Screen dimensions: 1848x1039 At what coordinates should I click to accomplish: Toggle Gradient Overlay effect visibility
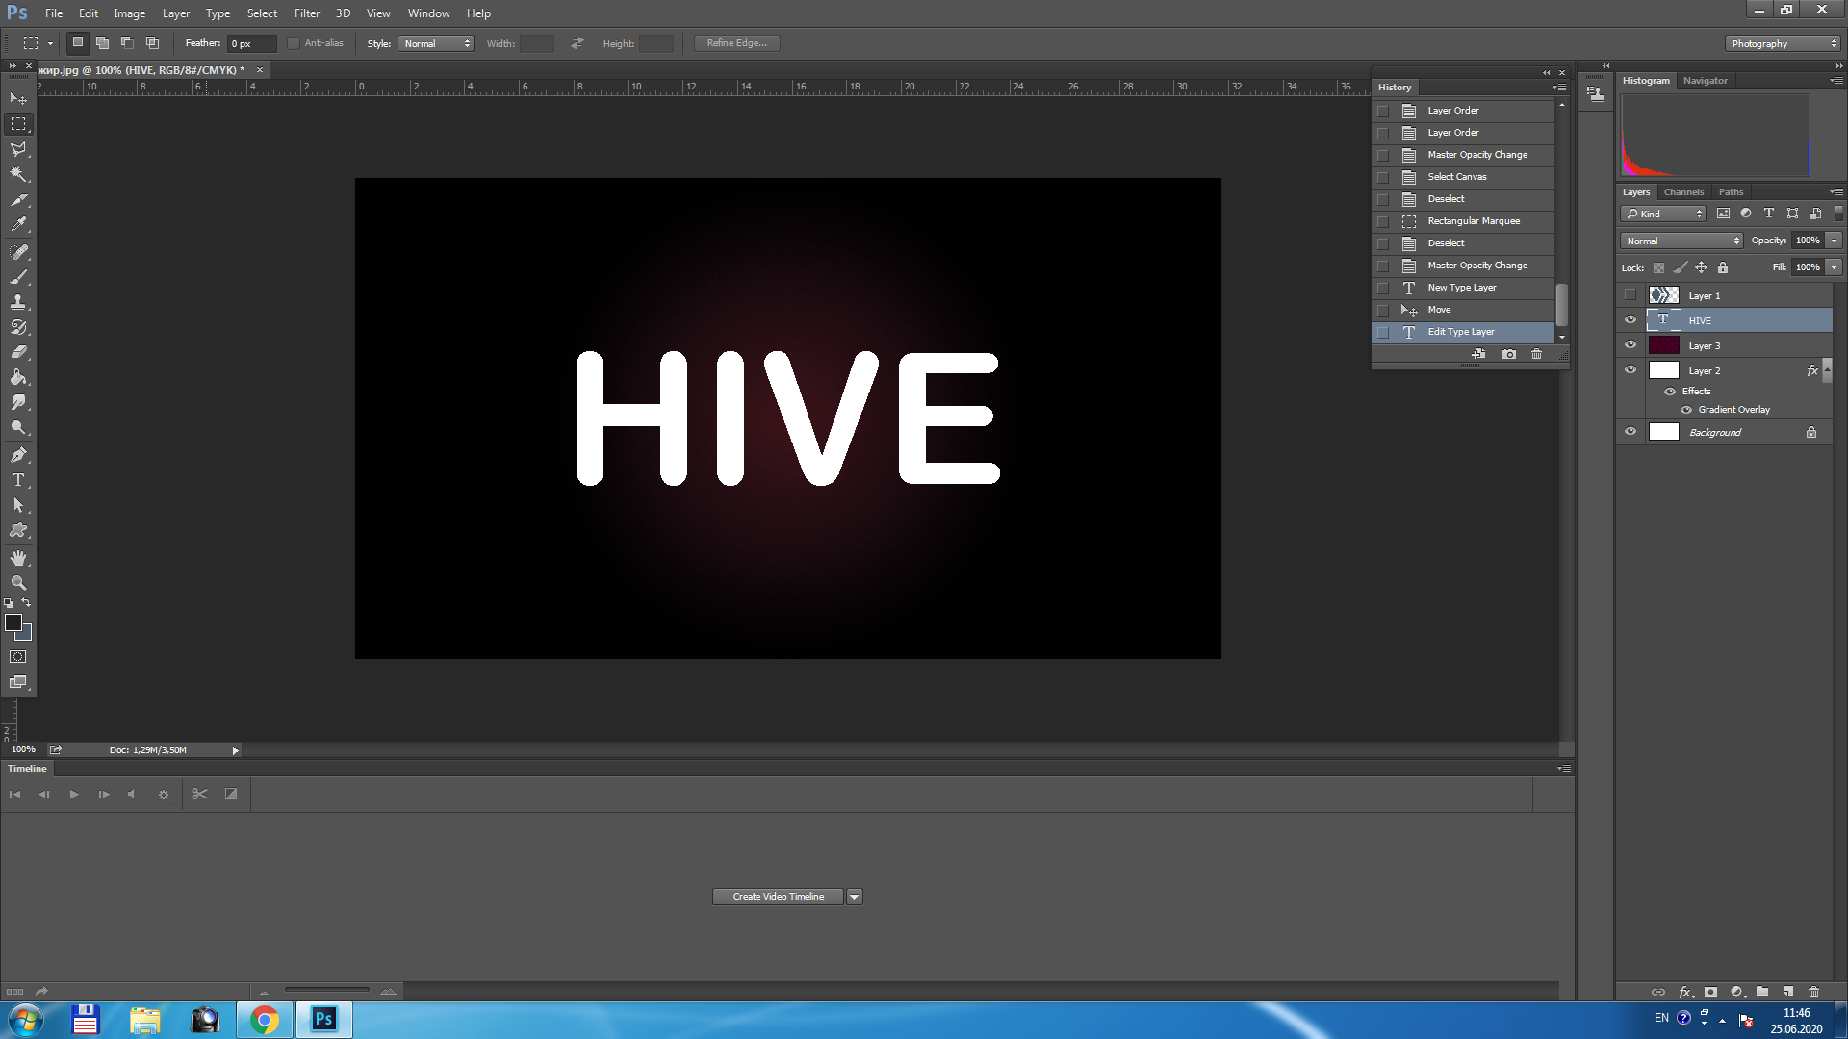[x=1686, y=410]
